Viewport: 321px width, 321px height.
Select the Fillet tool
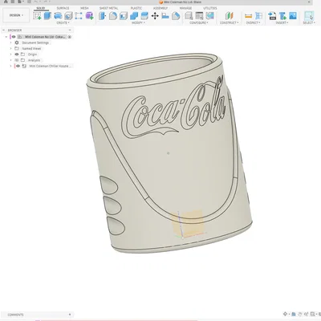click(113, 16)
